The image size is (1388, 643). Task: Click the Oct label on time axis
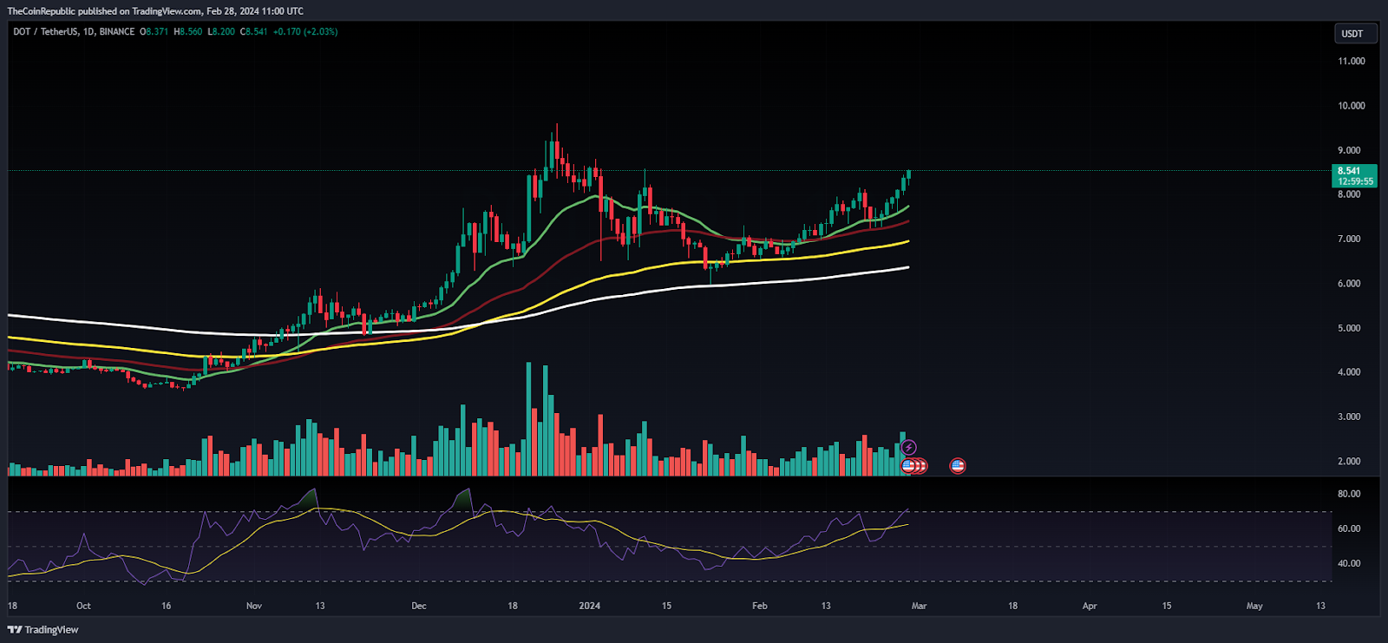[x=83, y=606]
